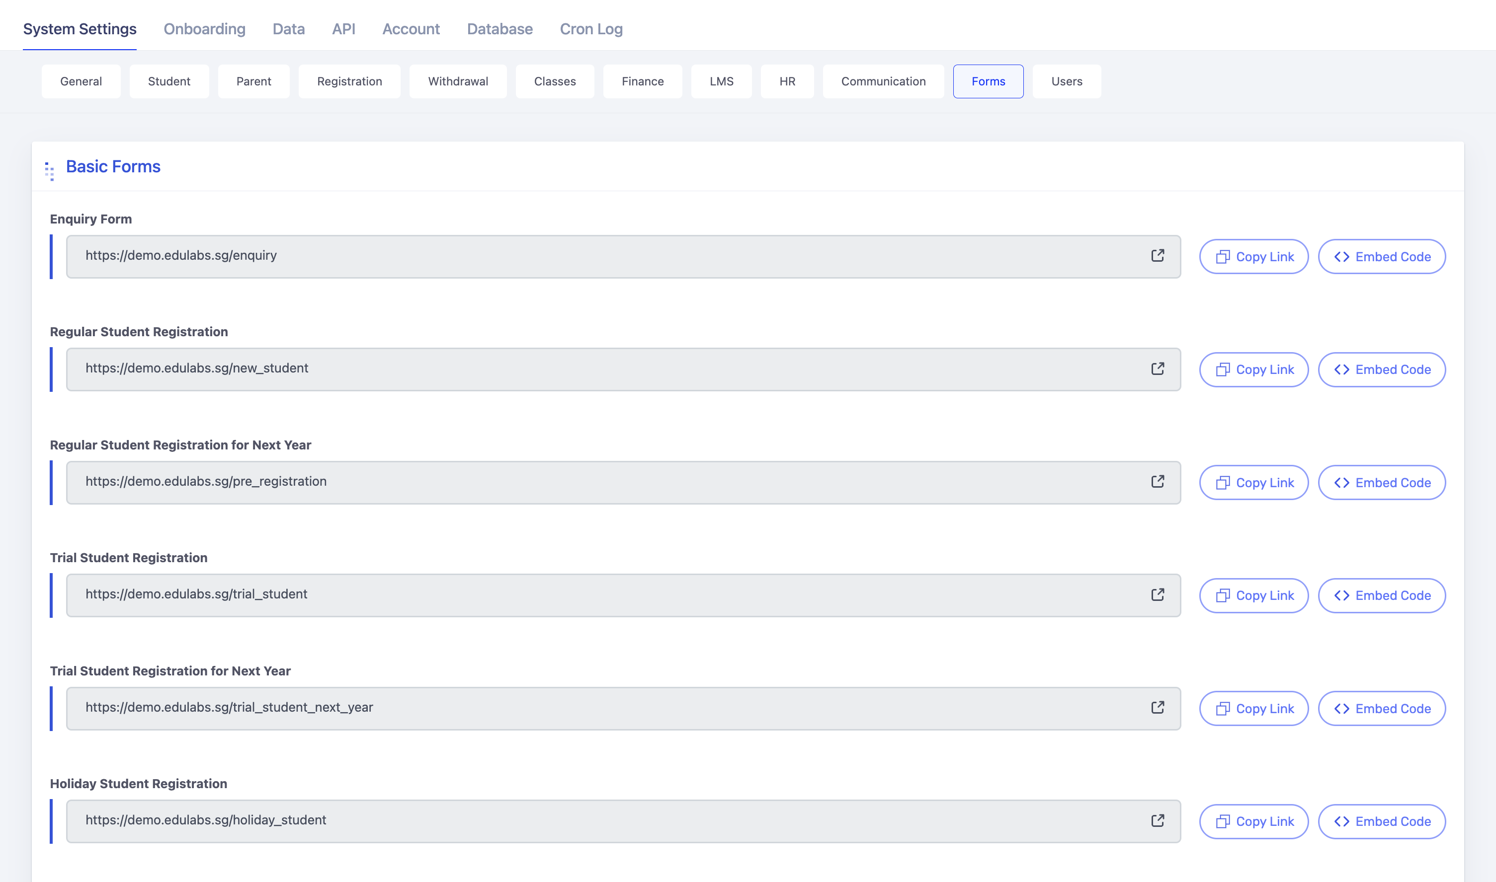Screen dimensions: 1496x882
Task: Click Basic Forms drag handle icon
Action: 49,171
